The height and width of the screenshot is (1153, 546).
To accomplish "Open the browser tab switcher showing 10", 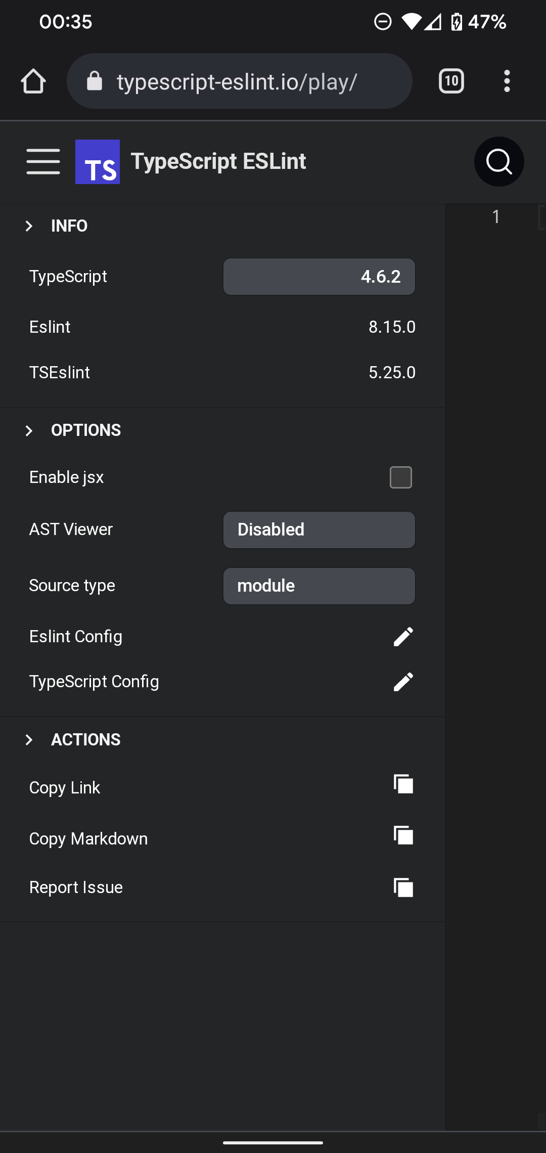I will pyautogui.click(x=451, y=81).
